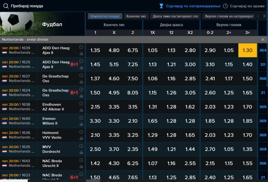Expand 364 more markets for ADO Den Haag

[263, 50]
